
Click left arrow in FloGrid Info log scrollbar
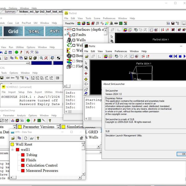click(66, 112)
